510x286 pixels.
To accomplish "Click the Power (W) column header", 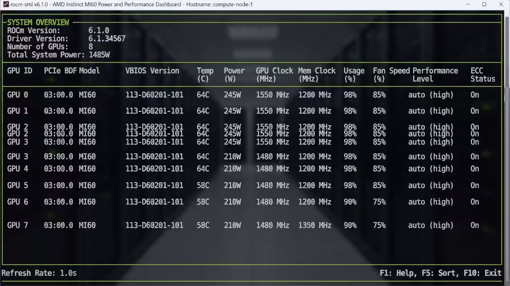I will click(234, 75).
